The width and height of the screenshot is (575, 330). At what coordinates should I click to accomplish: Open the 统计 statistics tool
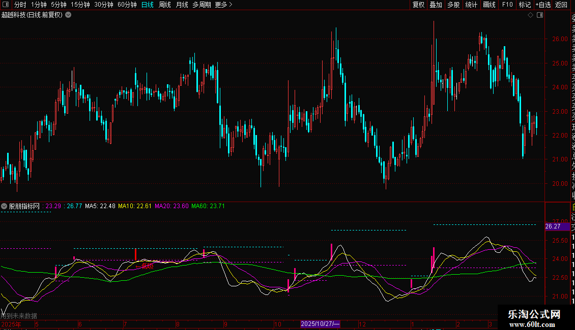[x=471, y=5]
